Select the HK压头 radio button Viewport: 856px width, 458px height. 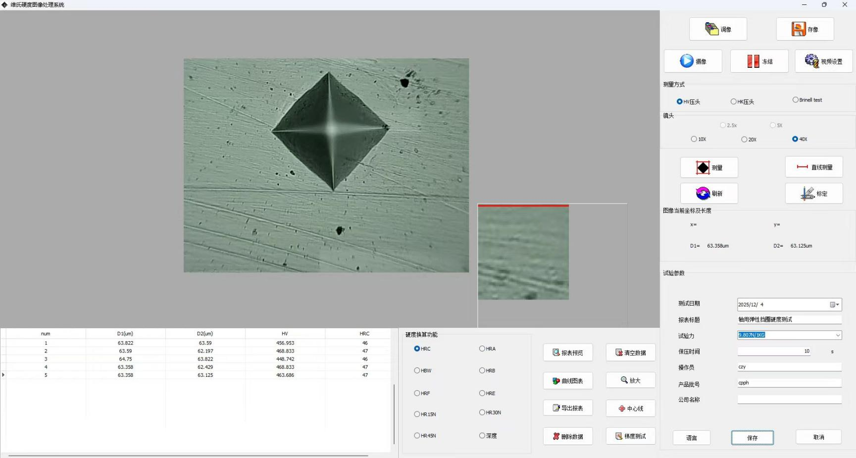(734, 102)
